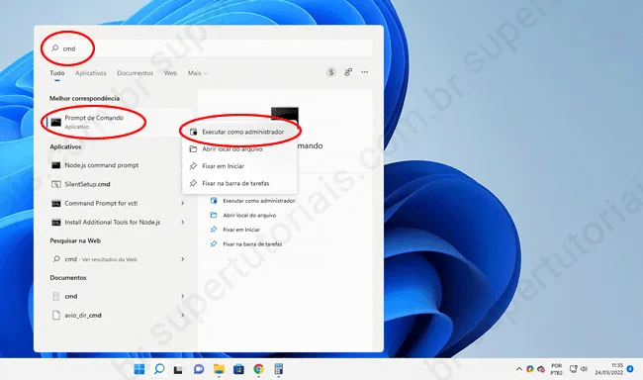Expand the Mais dropdown
This screenshot has height=380, width=643.
click(197, 73)
